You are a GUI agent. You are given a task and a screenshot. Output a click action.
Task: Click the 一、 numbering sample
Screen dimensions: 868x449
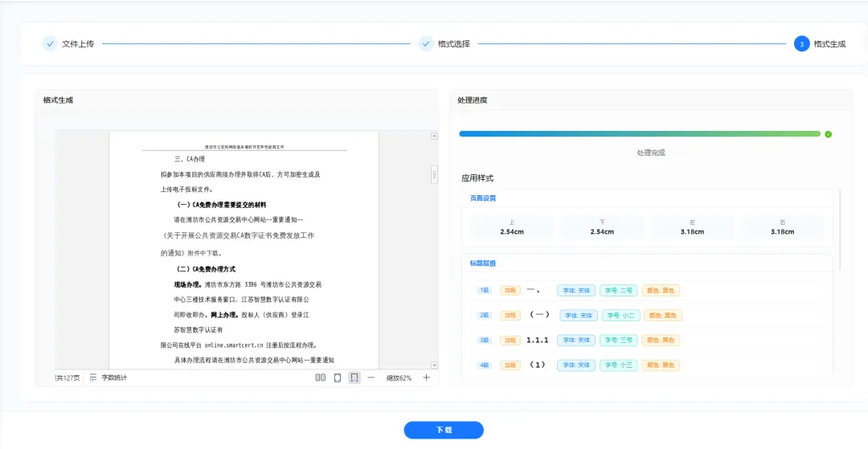click(x=534, y=290)
